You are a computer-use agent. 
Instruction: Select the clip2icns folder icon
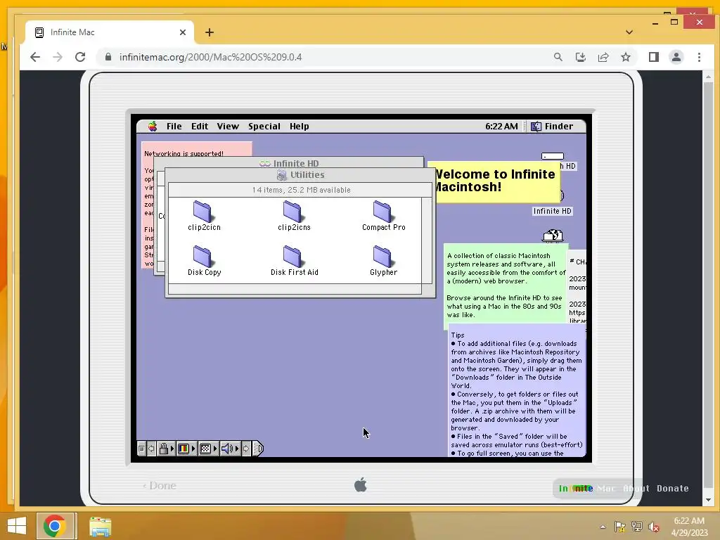click(292, 212)
